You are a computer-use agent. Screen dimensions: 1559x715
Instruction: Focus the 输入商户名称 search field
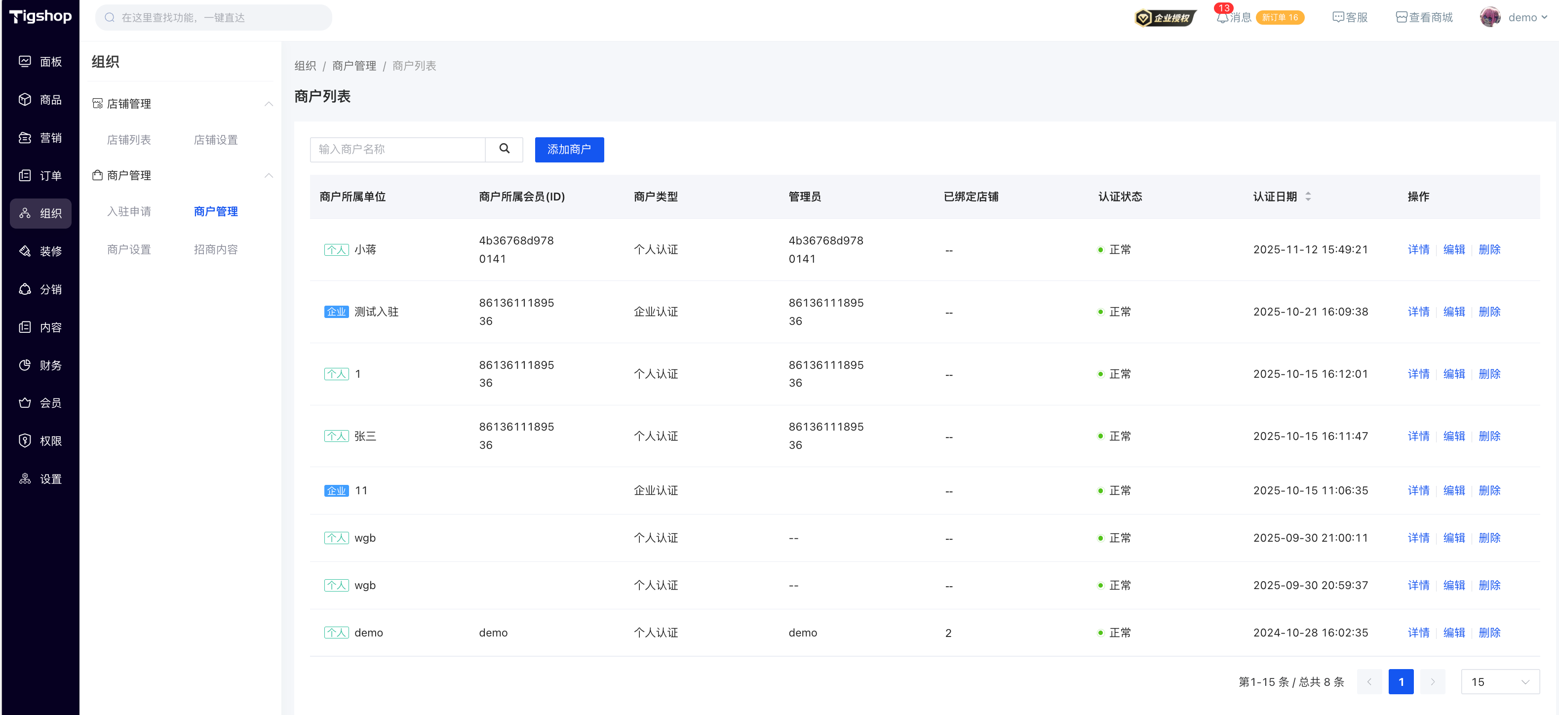pyautogui.click(x=397, y=149)
